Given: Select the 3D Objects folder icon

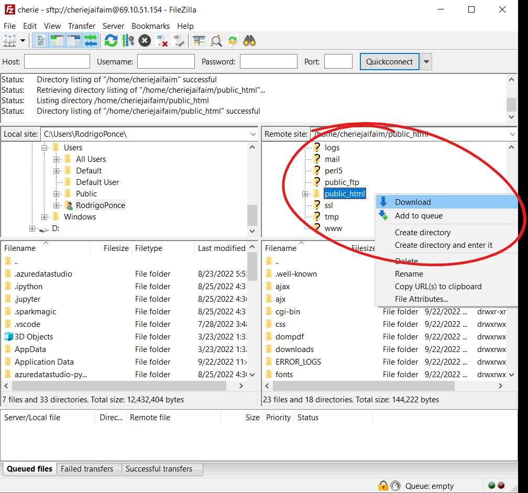Looking at the screenshot, I should click(x=8, y=336).
